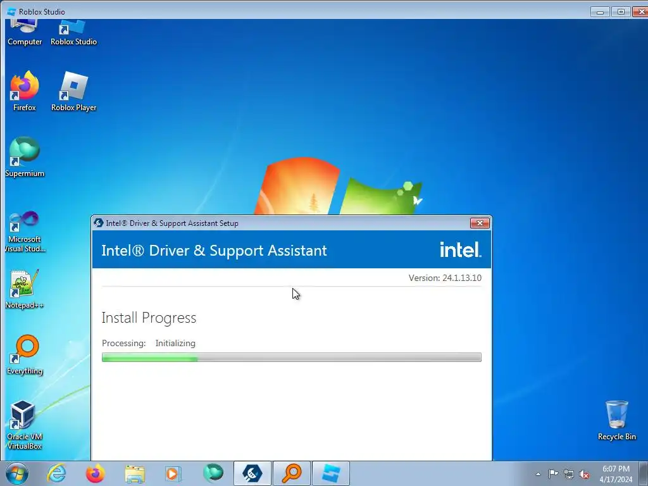
Task: Open the Windows Start menu orb
Action: [x=17, y=473]
